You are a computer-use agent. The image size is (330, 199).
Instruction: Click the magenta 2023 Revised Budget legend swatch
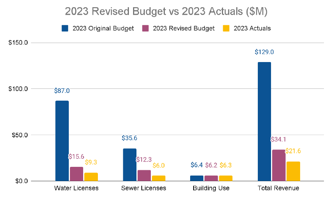[146, 28]
